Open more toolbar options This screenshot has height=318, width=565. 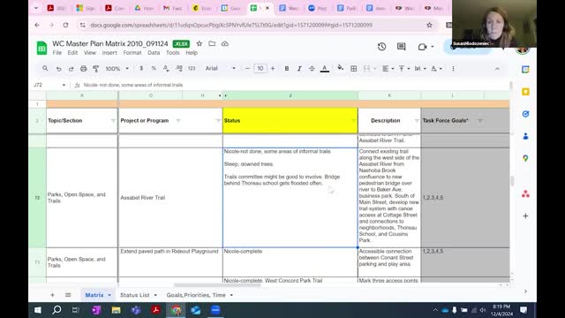click(x=453, y=69)
